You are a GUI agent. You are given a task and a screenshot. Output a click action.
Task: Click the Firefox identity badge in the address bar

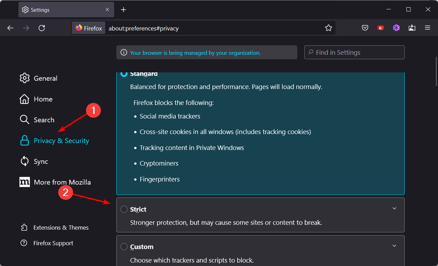89,28
